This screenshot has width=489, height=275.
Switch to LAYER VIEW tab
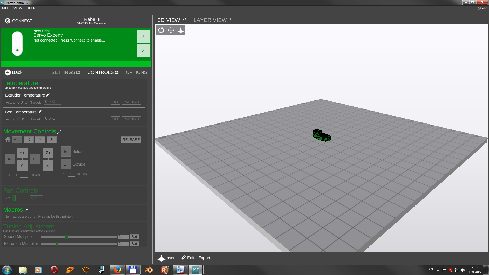click(210, 20)
